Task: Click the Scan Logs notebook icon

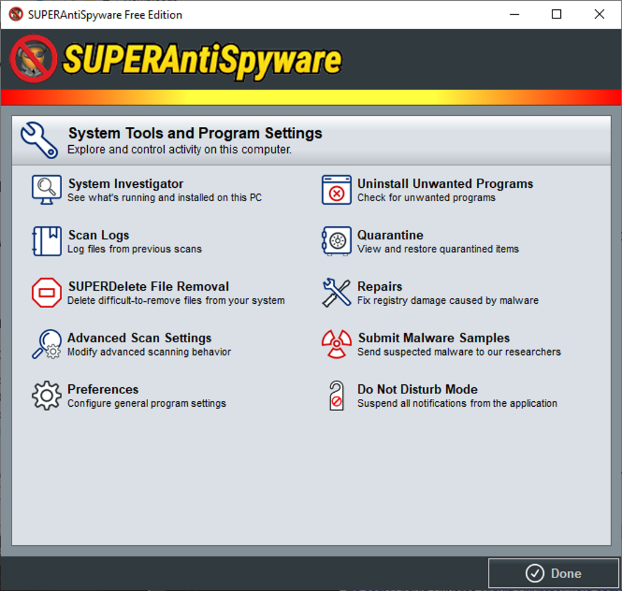Action: click(46, 241)
